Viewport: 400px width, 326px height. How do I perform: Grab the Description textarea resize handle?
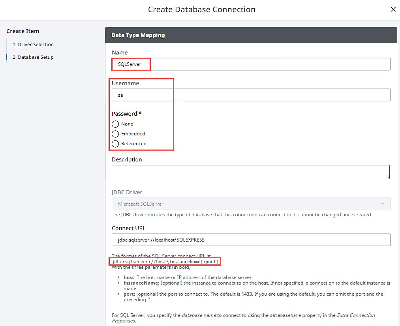click(388, 177)
